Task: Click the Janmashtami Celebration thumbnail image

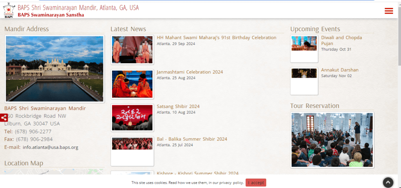Action: point(132,84)
